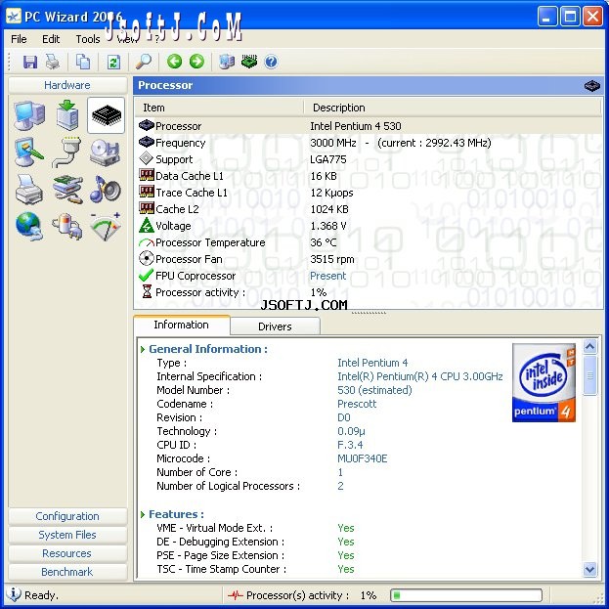The image size is (609, 609).
Task: Select the Support LGA775 row
Action: 369,159
